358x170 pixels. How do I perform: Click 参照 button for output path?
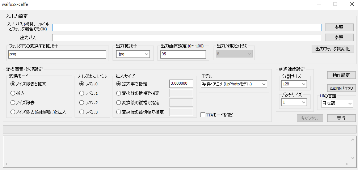(x=339, y=37)
